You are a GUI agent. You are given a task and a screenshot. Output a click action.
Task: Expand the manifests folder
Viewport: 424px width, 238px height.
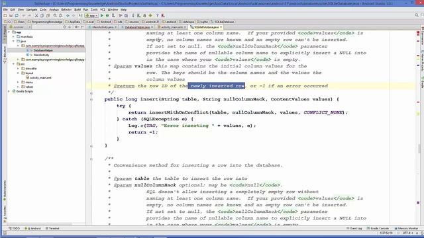tap(14, 37)
